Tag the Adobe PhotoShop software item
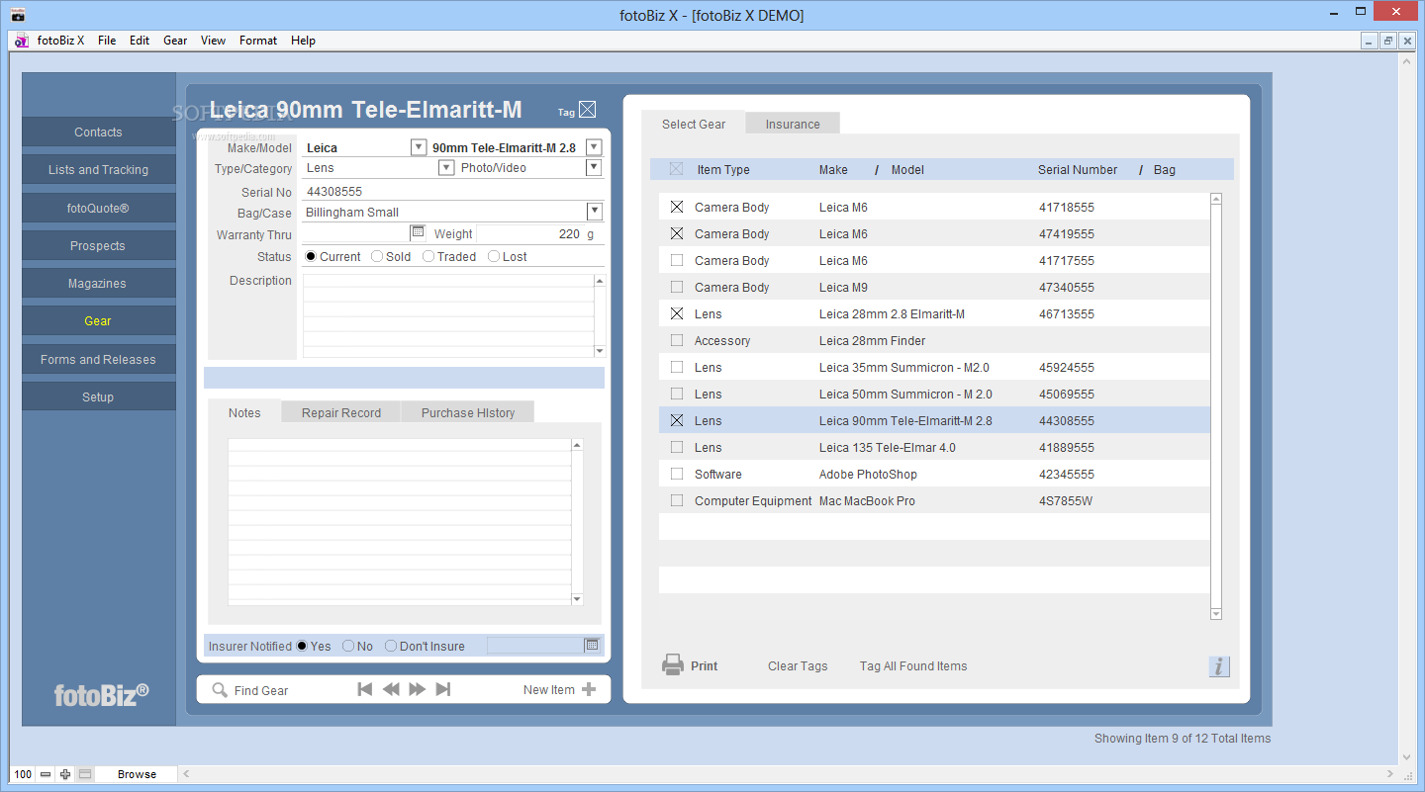The height and width of the screenshot is (792, 1425). click(x=677, y=474)
